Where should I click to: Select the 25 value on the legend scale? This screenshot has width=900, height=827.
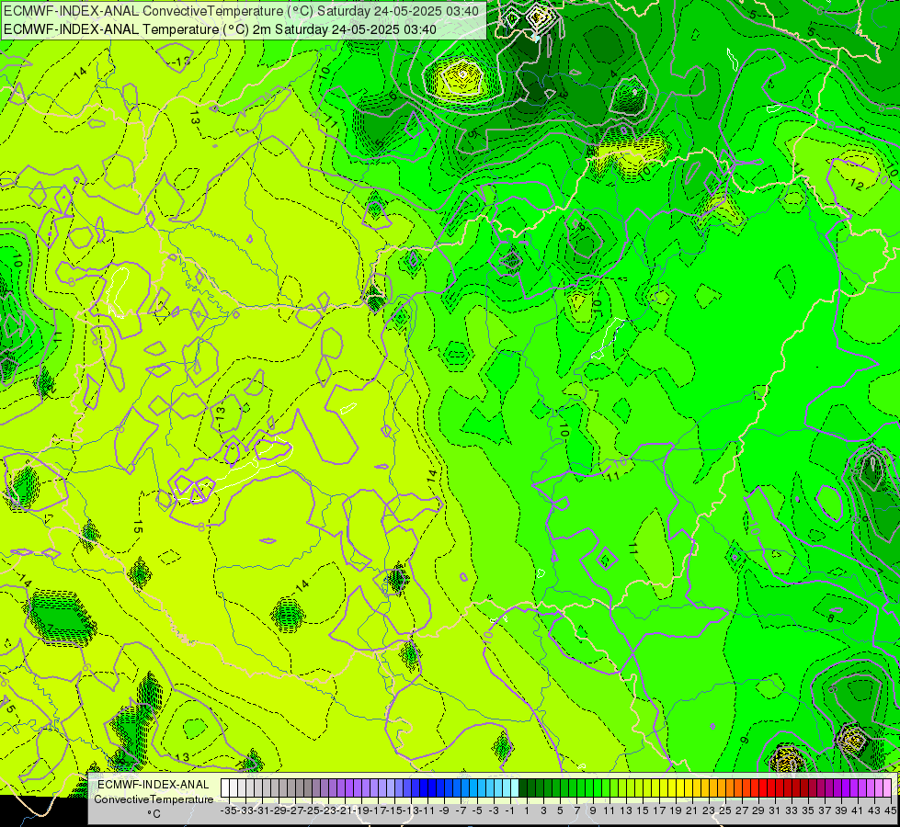[725, 810]
